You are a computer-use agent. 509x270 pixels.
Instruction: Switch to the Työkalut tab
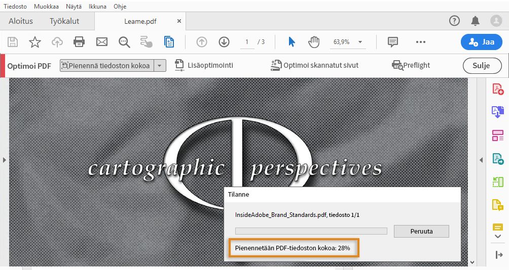click(x=64, y=21)
